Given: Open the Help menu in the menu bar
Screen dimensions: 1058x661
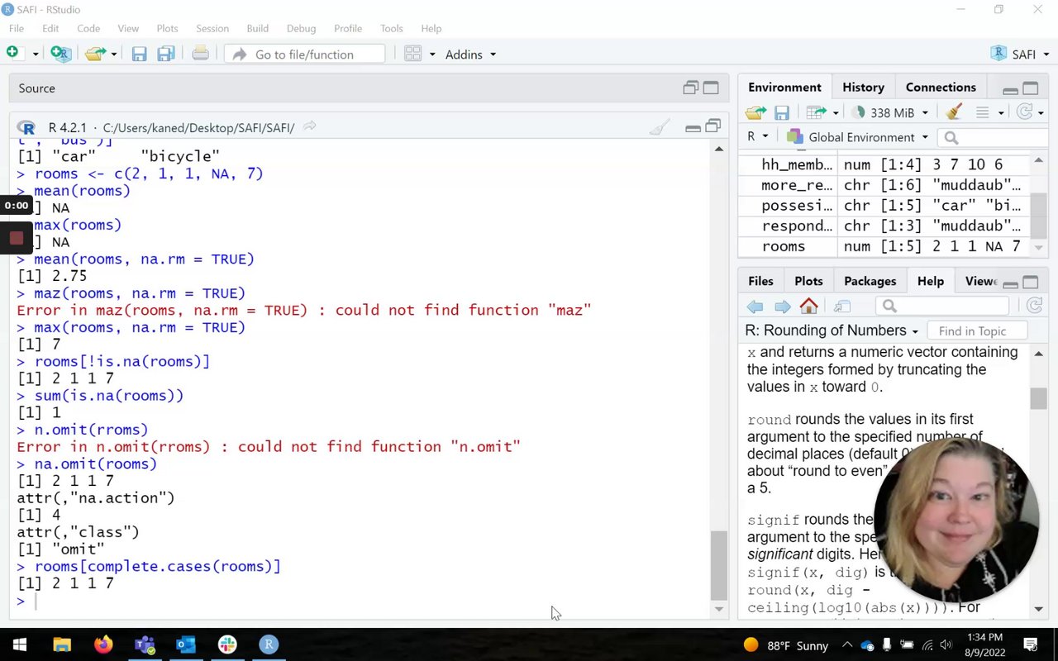Looking at the screenshot, I should point(431,28).
